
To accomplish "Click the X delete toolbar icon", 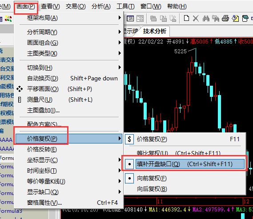I will point(196,18).
